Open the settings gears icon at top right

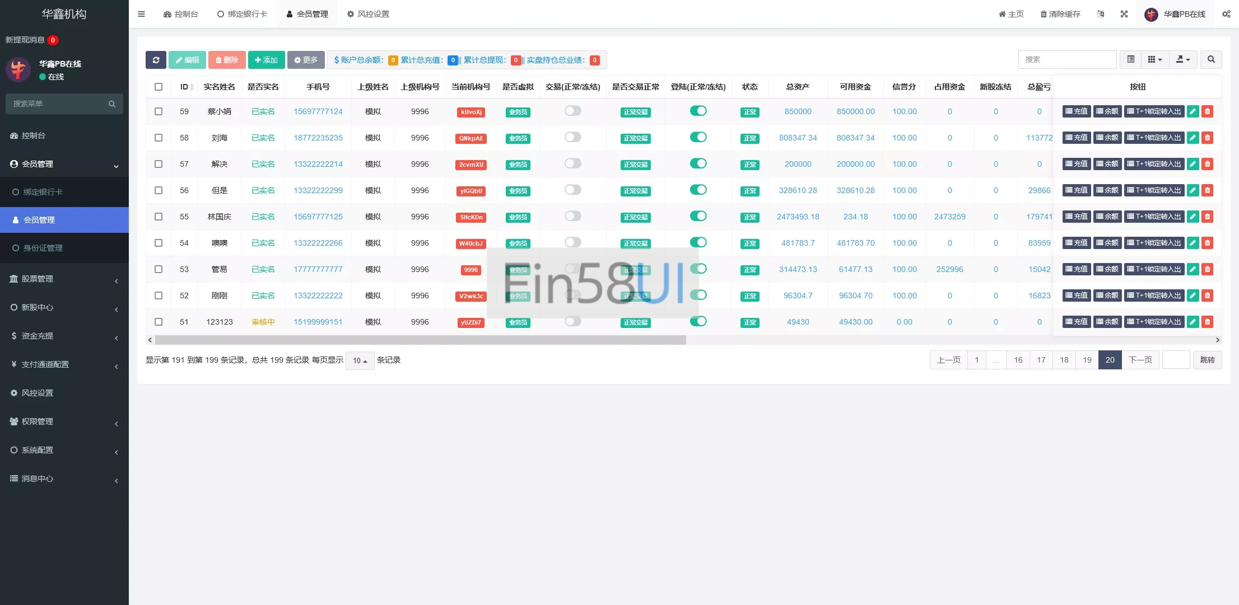1226,14
